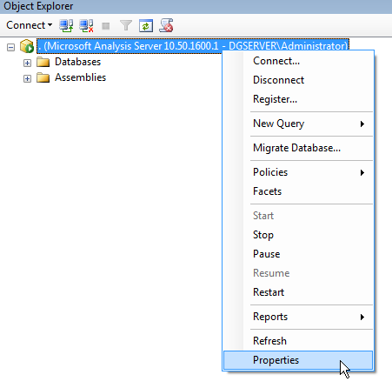392x388 pixels.
Task: Collapse the Analysis Server root node
Action: click(10, 47)
